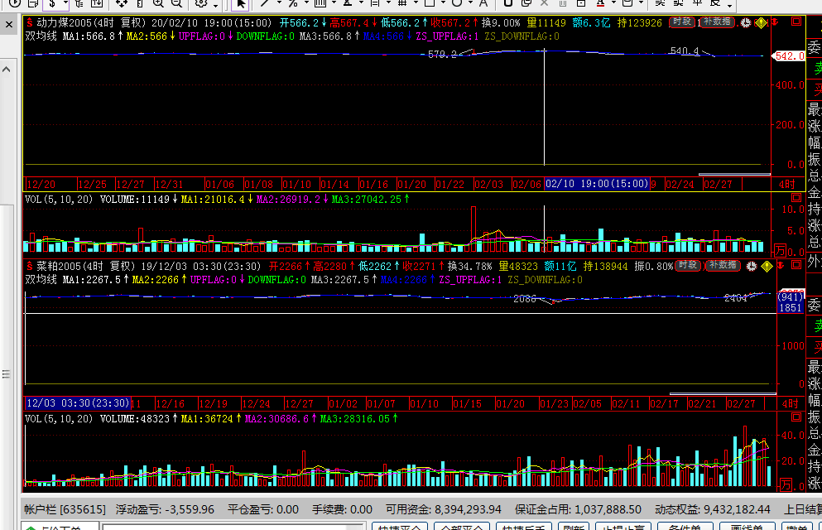Click the 菜粕 time scrollbar thumb
Viewport: 822px width, 530px height.
(x=723, y=393)
